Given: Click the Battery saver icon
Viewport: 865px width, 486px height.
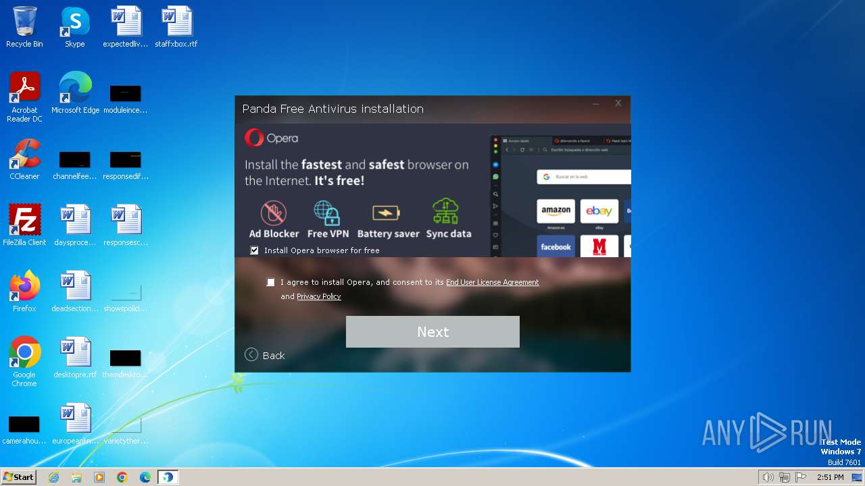Looking at the screenshot, I should [x=387, y=213].
